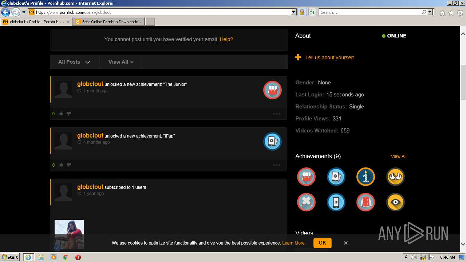
Task: Dislike the iFap achievement post
Action: coord(69,165)
